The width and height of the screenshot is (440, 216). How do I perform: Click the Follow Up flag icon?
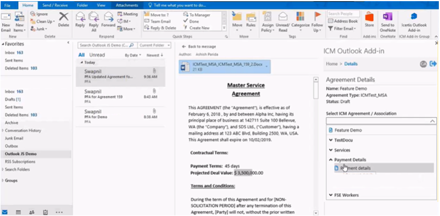pyautogui.click(x=317, y=16)
